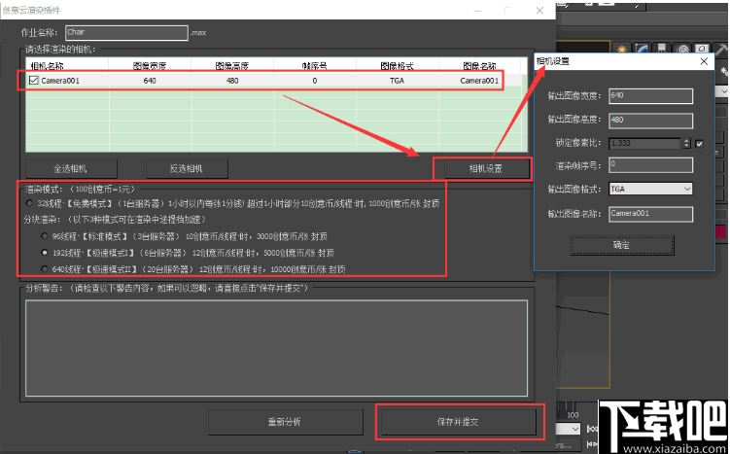Open the Modify tab in 3ds Max command panel
Viewport: 730px width, 454px height.
pyautogui.click(x=643, y=50)
